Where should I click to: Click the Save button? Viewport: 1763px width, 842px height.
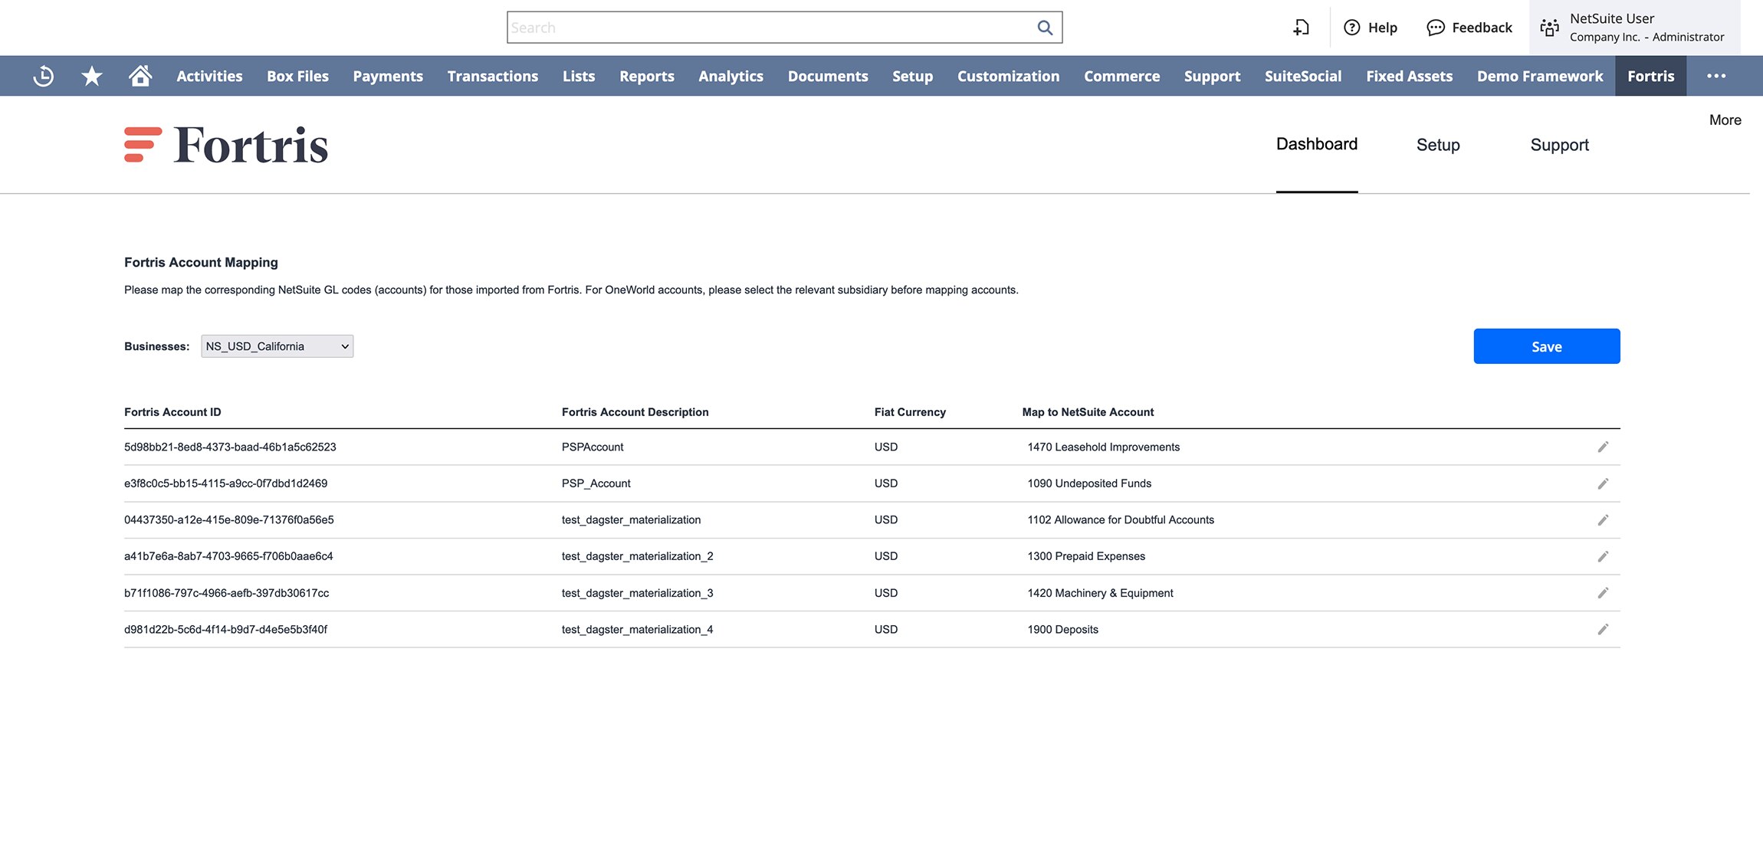click(x=1546, y=346)
